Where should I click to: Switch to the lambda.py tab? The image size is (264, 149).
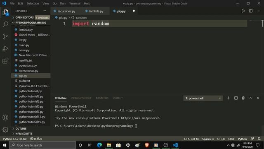pyautogui.click(x=96, y=11)
